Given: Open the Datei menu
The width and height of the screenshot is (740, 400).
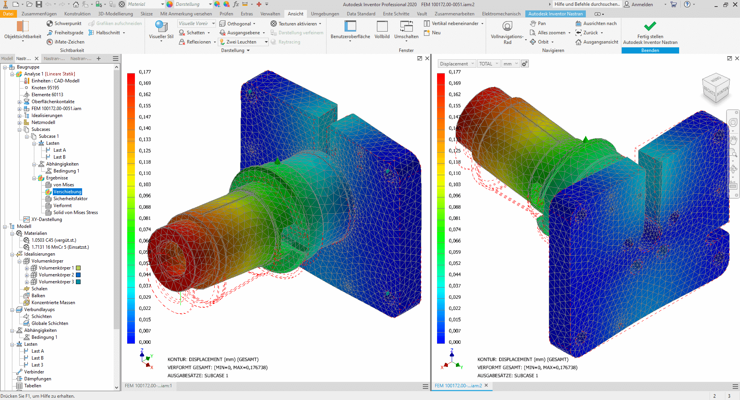Looking at the screenshot, I should (x=8, y=14).
